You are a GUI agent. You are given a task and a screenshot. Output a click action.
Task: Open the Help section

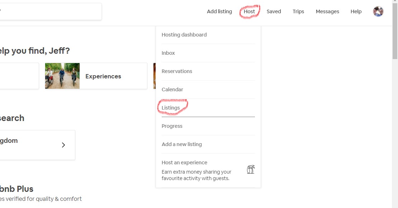[356, 11]
